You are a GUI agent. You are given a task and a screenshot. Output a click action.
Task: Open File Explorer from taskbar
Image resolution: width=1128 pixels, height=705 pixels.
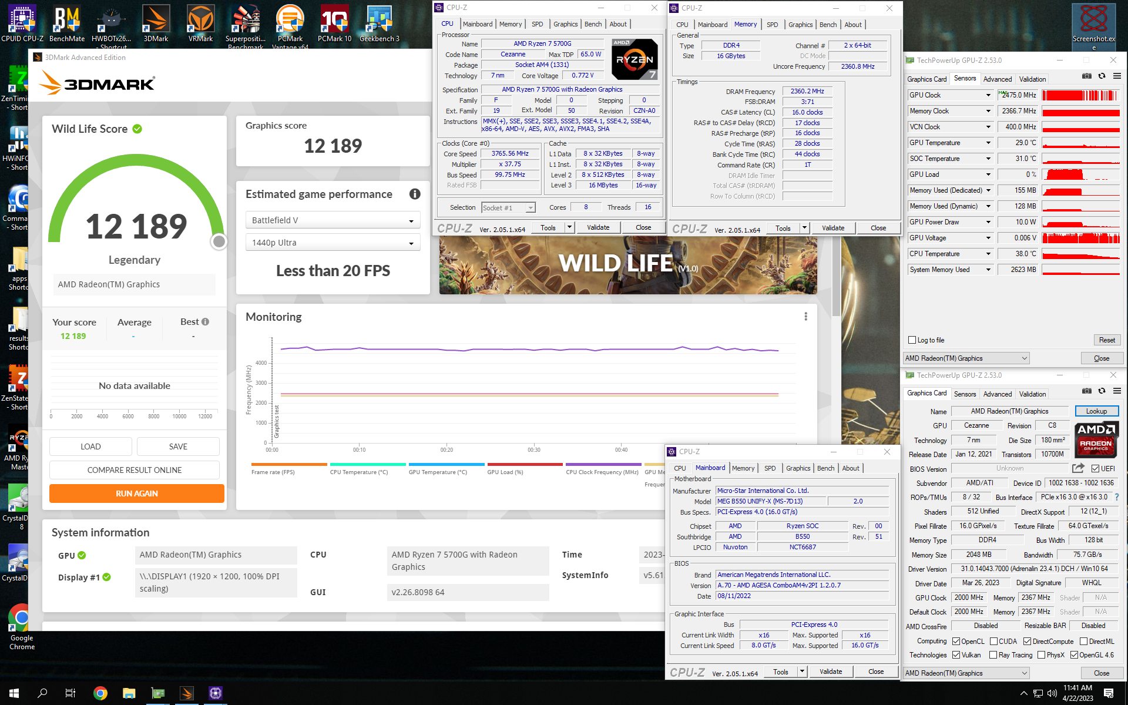(129, 693)
